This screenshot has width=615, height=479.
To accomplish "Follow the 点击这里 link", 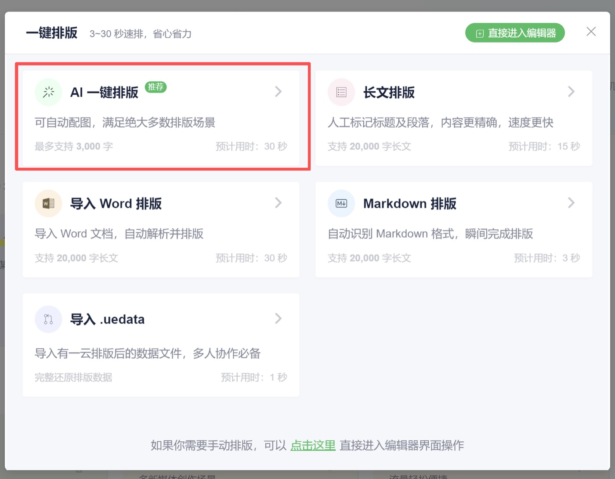I will tap(313, 446).
